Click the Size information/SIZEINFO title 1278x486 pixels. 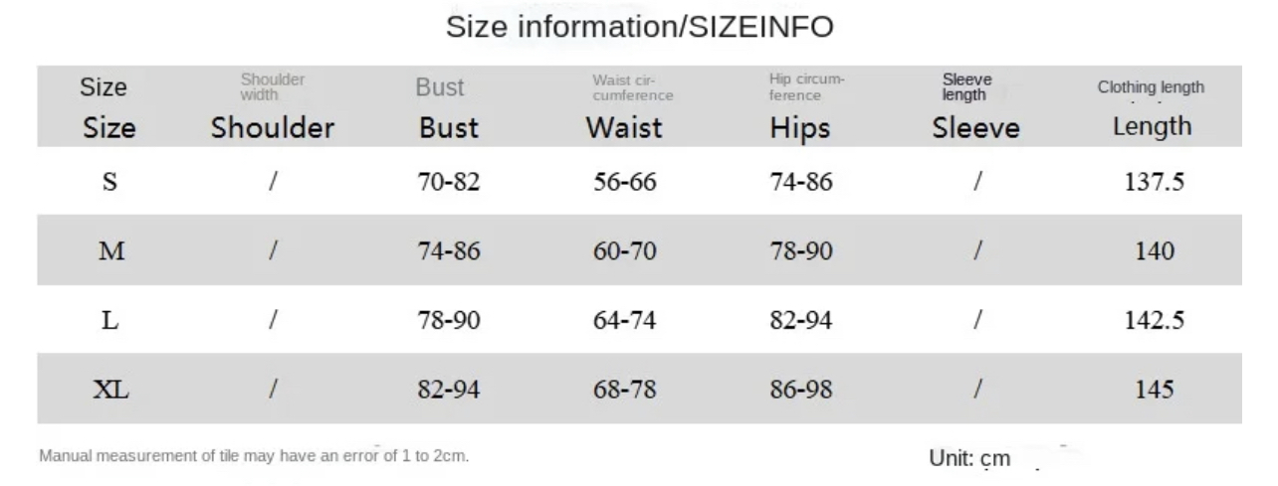pos(639,27)
